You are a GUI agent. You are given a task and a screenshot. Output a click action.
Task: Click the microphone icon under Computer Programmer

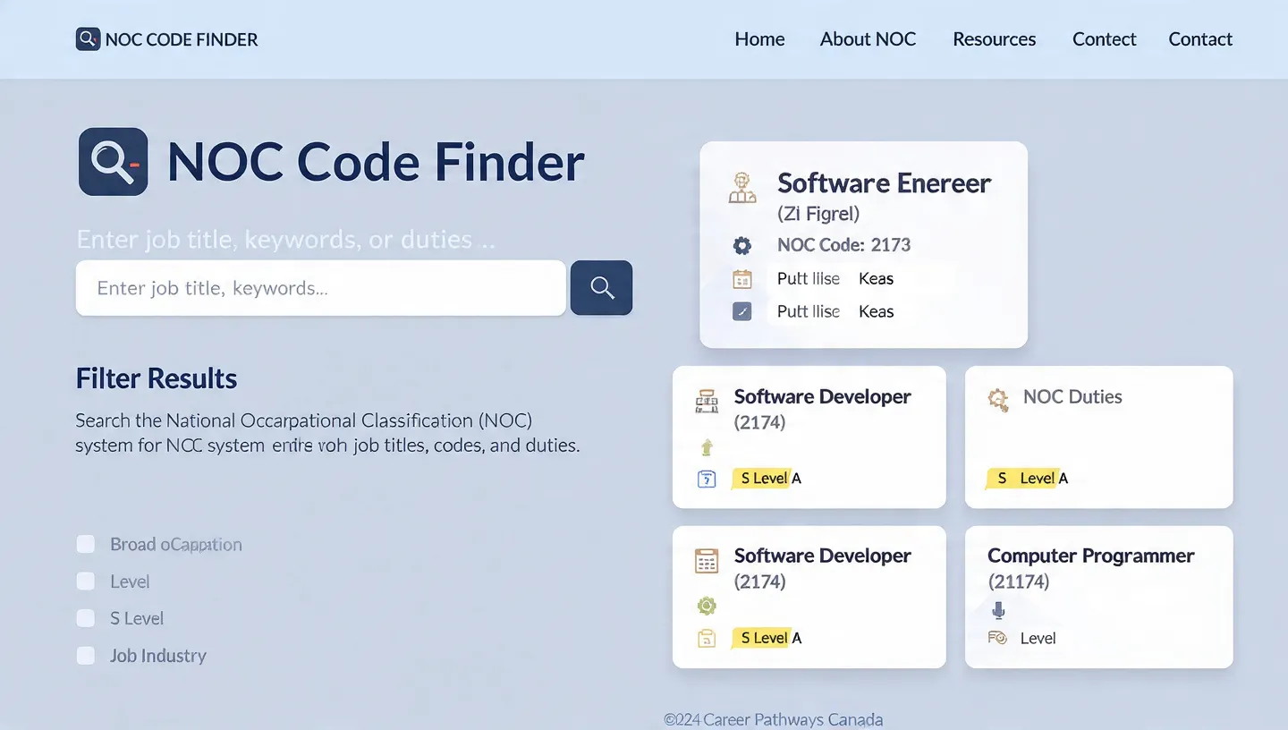998,610
